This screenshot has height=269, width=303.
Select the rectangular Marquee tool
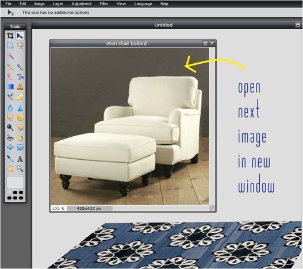(x=10, y=45)
